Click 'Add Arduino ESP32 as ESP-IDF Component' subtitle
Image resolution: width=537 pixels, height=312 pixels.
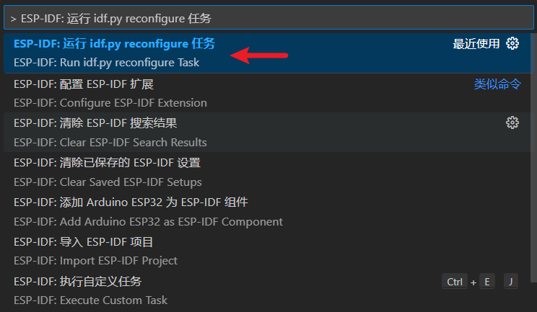[x=148, y=222]
